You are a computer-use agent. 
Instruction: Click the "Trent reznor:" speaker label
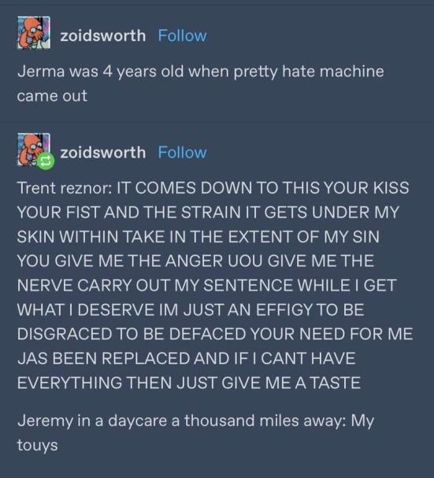pos(65,187)
